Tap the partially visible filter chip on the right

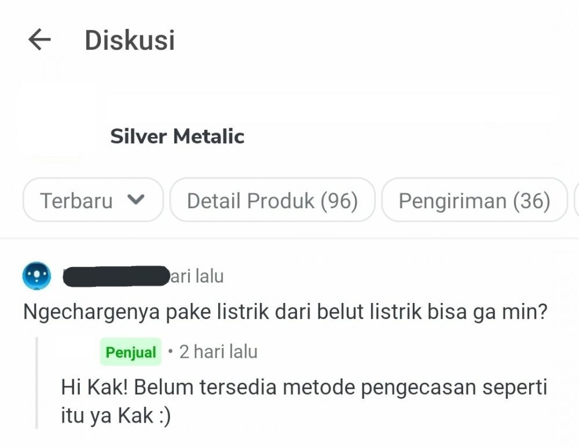click(x=576, y=201)
